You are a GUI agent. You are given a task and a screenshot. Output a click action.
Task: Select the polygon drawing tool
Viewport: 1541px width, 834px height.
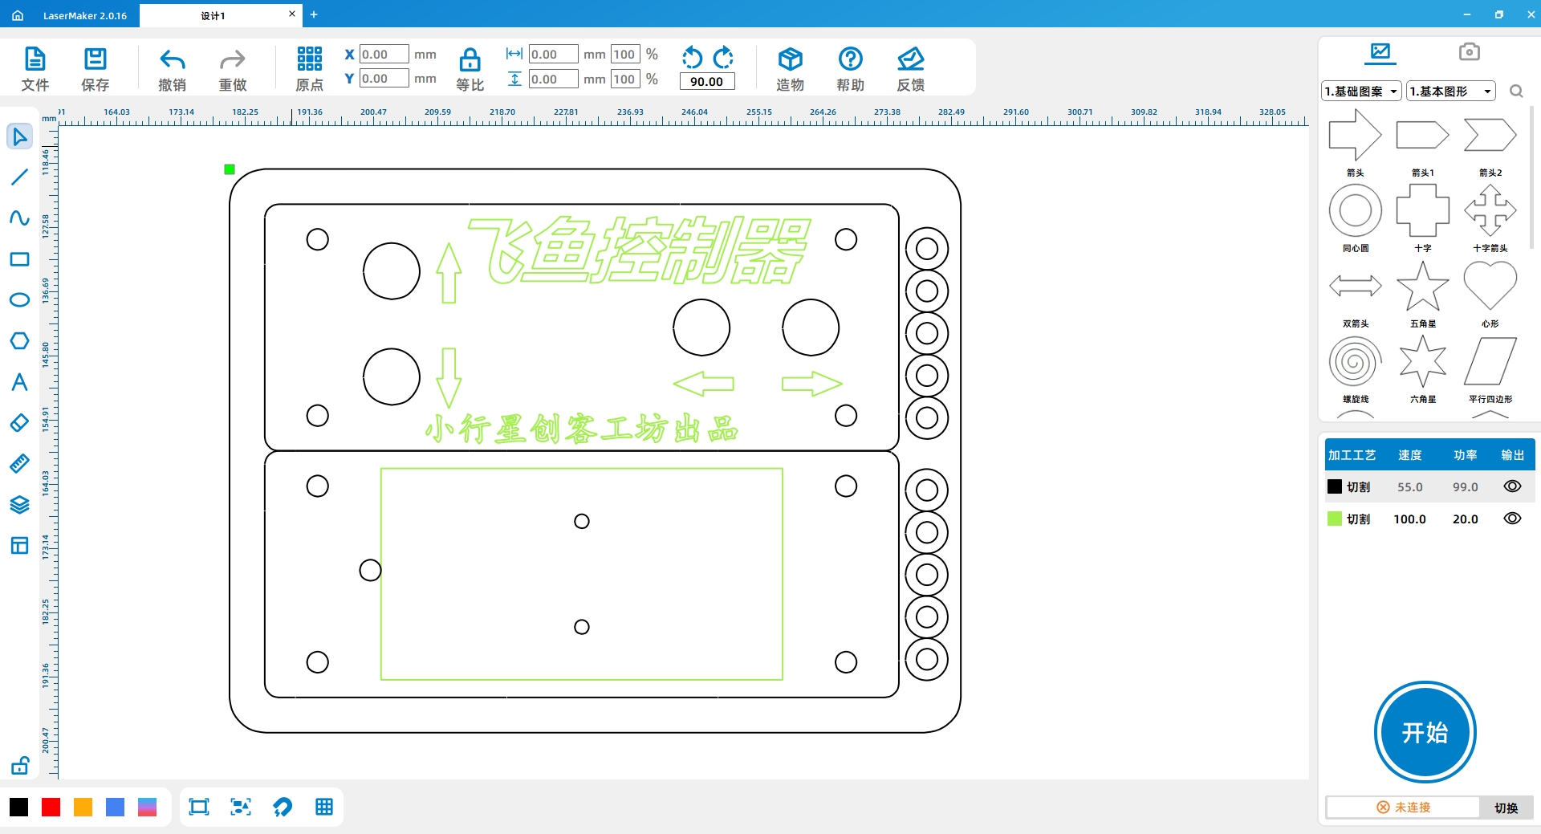click(19, 341)
